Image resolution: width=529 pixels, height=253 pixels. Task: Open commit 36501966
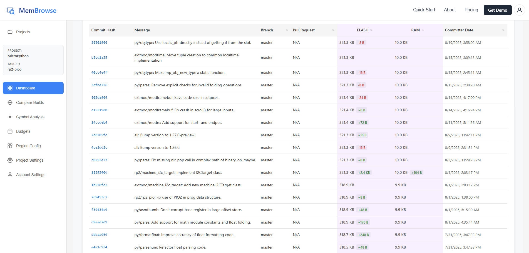pos(99,42)
